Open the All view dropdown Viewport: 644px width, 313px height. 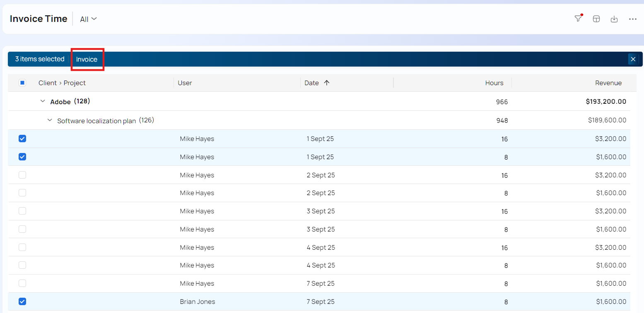click(88, 19)
